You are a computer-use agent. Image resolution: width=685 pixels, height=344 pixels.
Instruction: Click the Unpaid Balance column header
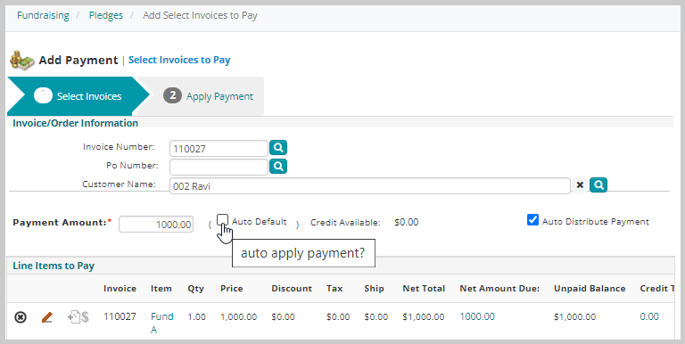click(x=590, y=289)
